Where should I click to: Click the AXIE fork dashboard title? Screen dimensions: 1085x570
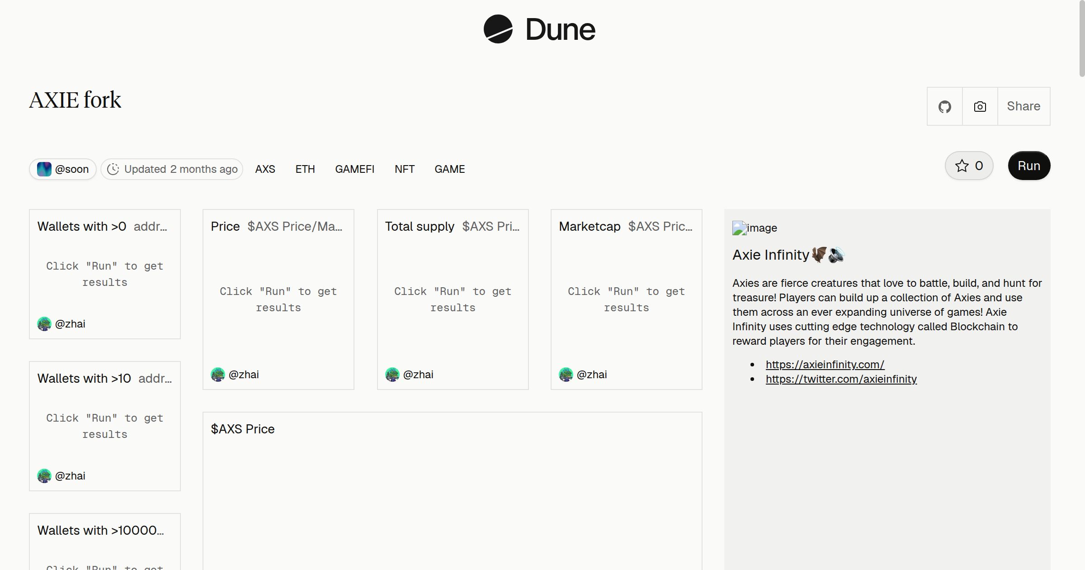tap(75, 100)
